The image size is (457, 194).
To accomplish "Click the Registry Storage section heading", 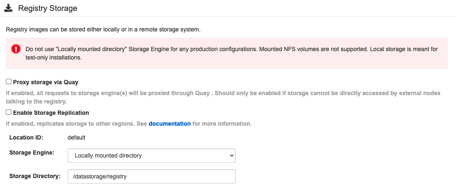I will click(47, 8).
